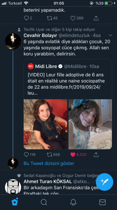Screen dimensions: 117x210
Task: Share Cevahir Bolayır's tweet
Action: click(x=96, y=155)
